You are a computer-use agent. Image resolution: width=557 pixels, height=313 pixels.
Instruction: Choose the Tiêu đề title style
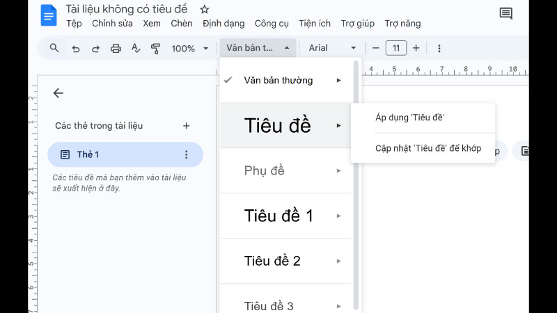coord(285,125)
